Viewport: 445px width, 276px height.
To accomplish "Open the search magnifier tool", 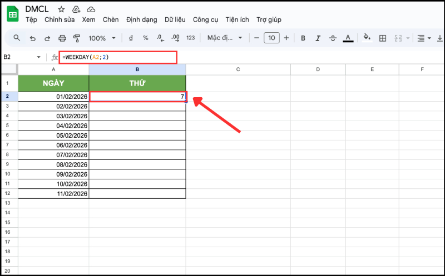I will click(17, 38).
